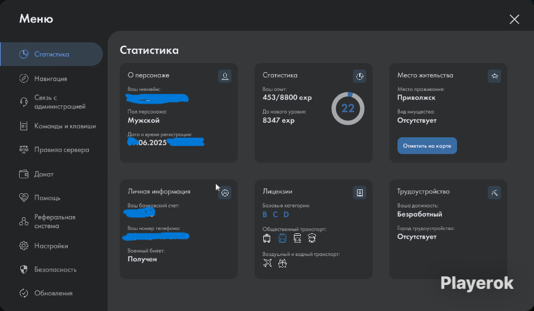Viewport: 534px width, 311px height.
Task: Click the profile icon in the Личная информация card
Action: pos(225,193)
